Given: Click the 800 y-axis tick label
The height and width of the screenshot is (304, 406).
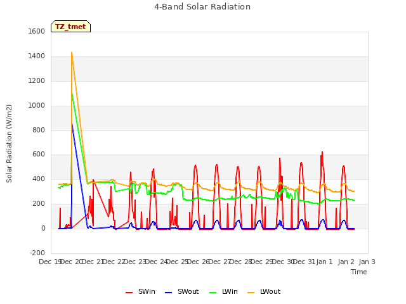Looking at the screenshot, I should (39, 130).
